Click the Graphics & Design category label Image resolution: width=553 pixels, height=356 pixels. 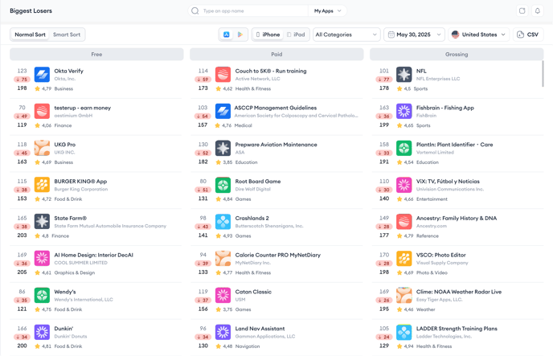[75, 272]
